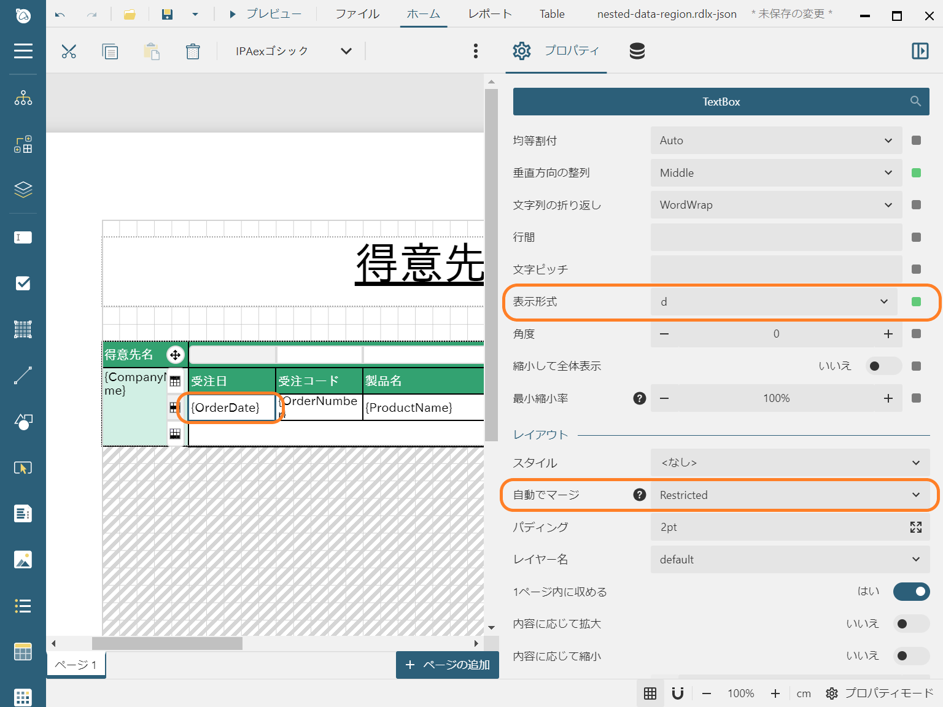The image size is (943, 707).
Task: Click the Paste clipboard icon
Action: pyautogui.click(x=152, y=51)
